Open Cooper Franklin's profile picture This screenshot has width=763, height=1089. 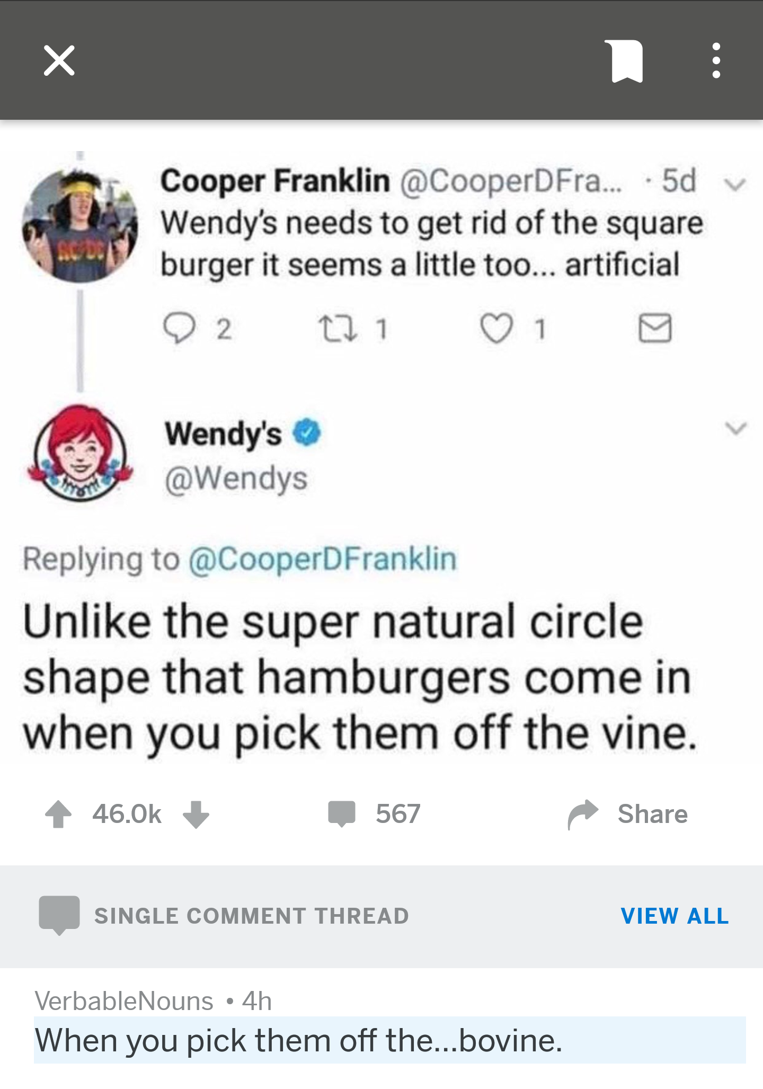point(80,225)
